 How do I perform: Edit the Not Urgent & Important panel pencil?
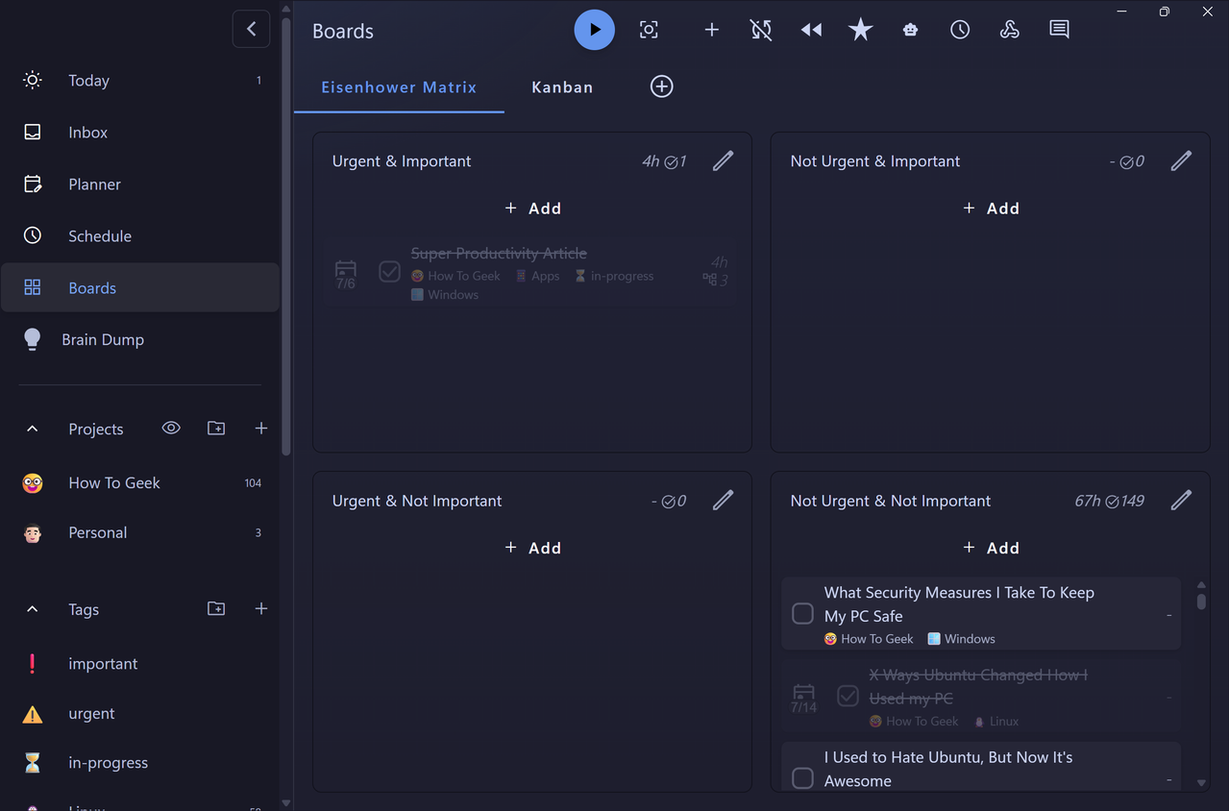[x=1181, y=161]
